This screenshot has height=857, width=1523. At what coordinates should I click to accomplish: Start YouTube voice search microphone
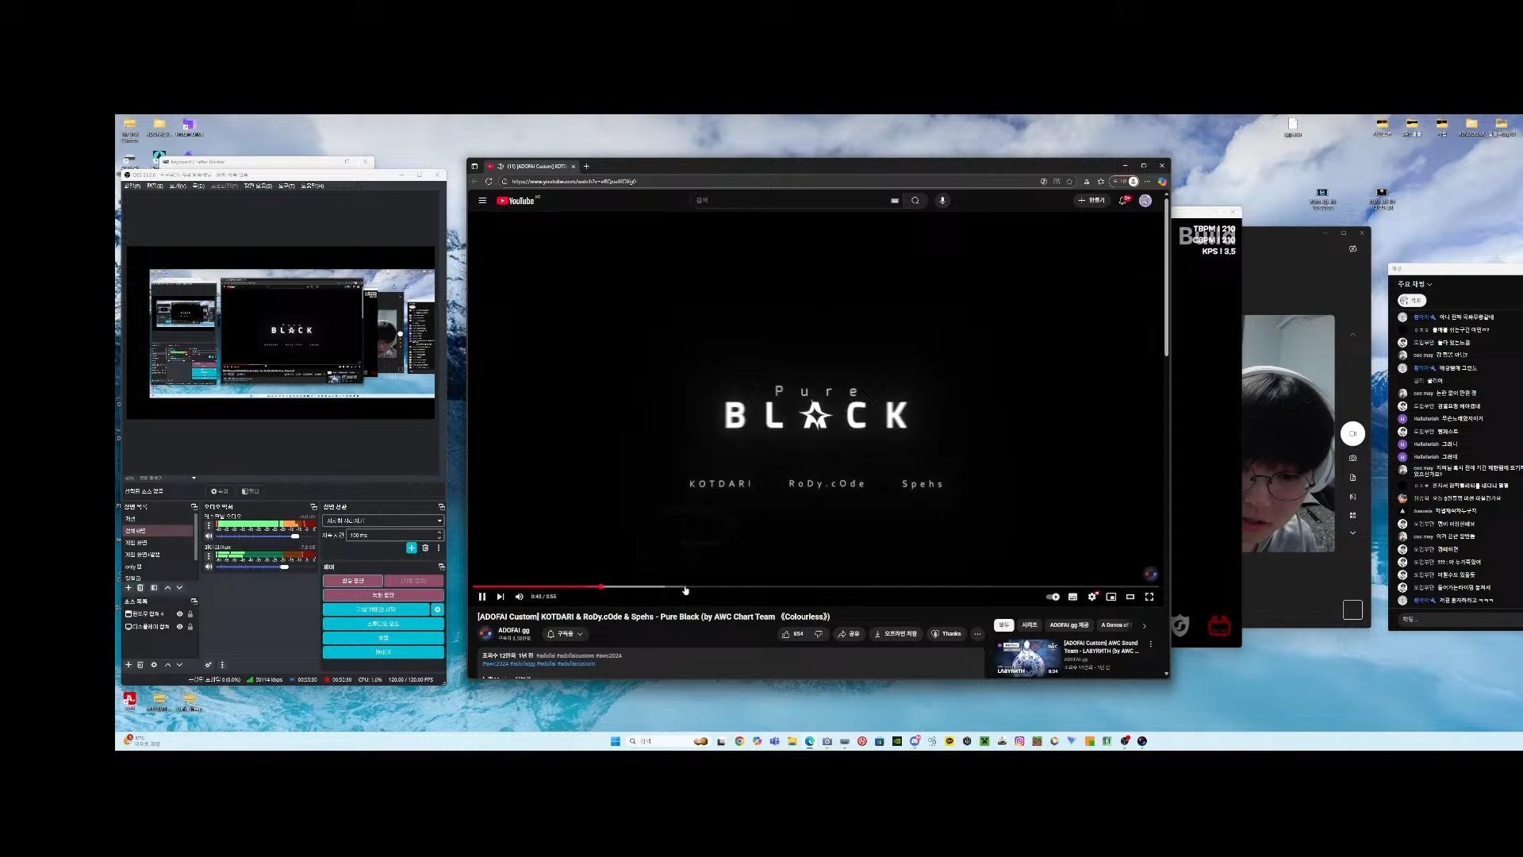[x=942, y=201]
